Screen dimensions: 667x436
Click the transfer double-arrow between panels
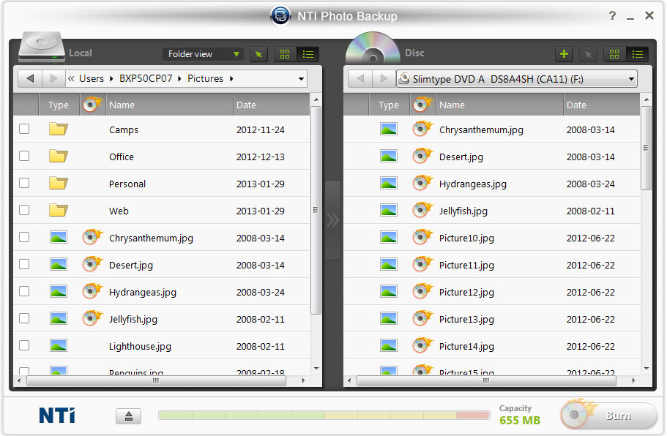pos(332,220)
